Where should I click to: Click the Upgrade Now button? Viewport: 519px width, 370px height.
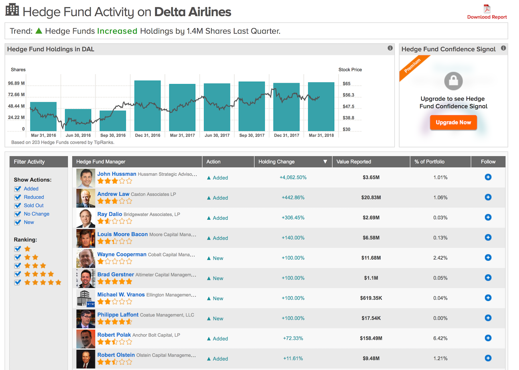pyautogui.click(x=453, y=122)
